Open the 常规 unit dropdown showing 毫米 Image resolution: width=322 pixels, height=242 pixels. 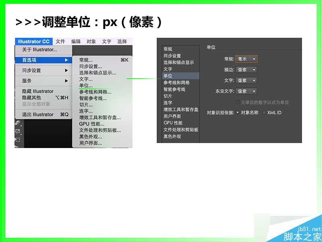246,59
